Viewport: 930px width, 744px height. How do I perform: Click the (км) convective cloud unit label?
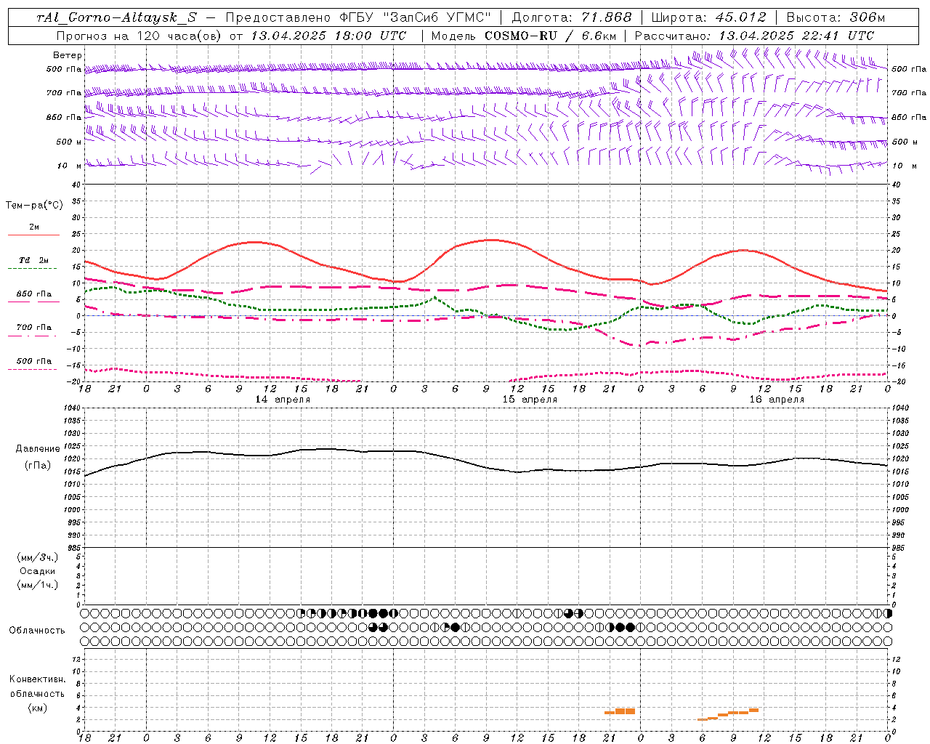click(37, 708)
